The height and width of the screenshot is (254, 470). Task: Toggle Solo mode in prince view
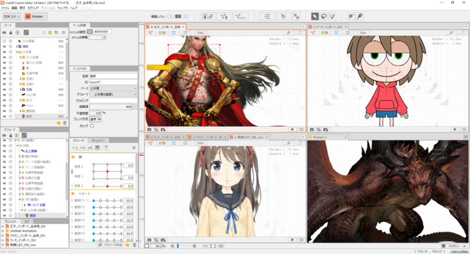coord(200,33)
